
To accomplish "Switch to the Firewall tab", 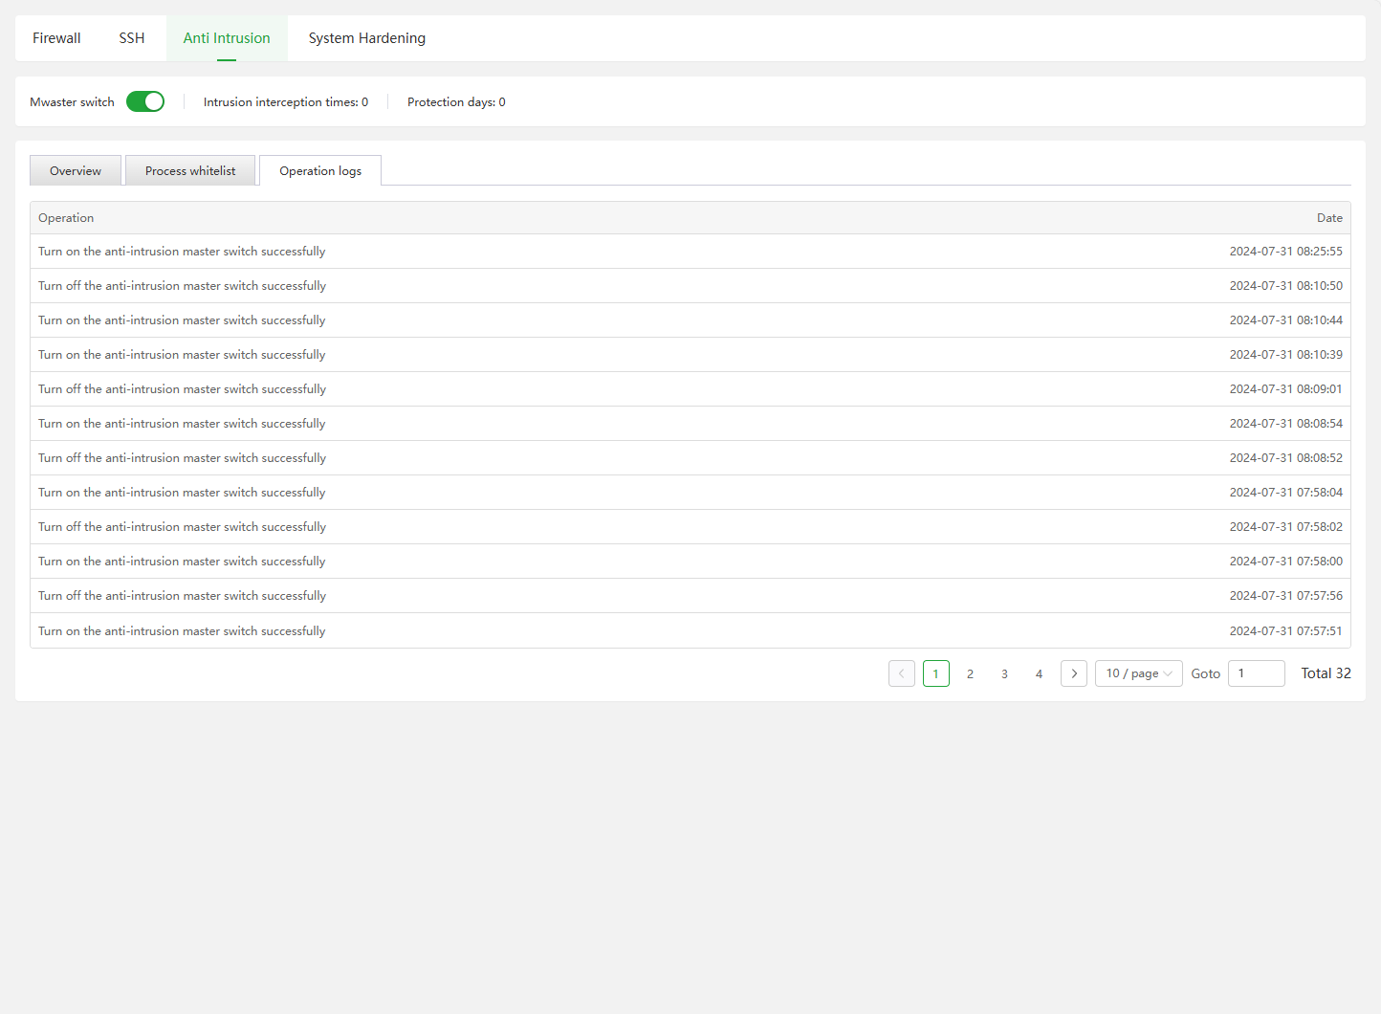I will 56,38.
